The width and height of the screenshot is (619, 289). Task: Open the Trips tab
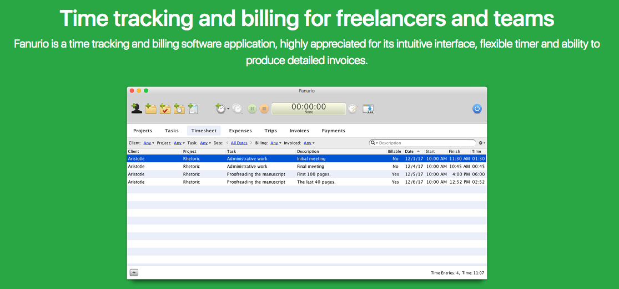(271, 131)
